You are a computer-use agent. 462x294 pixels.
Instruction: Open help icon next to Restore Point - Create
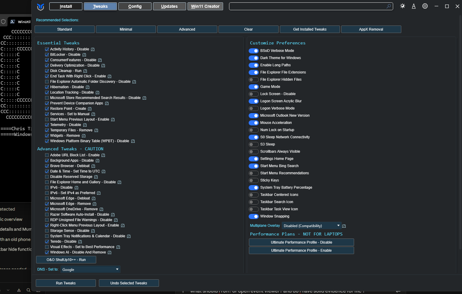tap(90, 109)
